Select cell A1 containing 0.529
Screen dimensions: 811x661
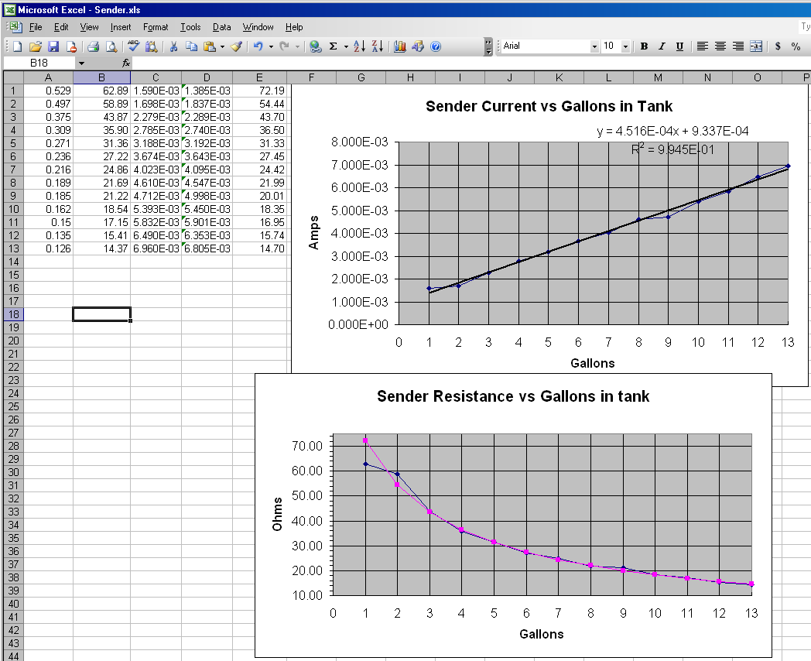(48, 91)
